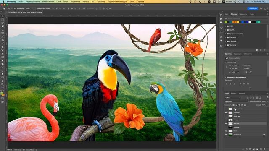This screenshot has width=269, height=151.
Task: Switch to the Библиотеки tab
Action: pos(248,54)
